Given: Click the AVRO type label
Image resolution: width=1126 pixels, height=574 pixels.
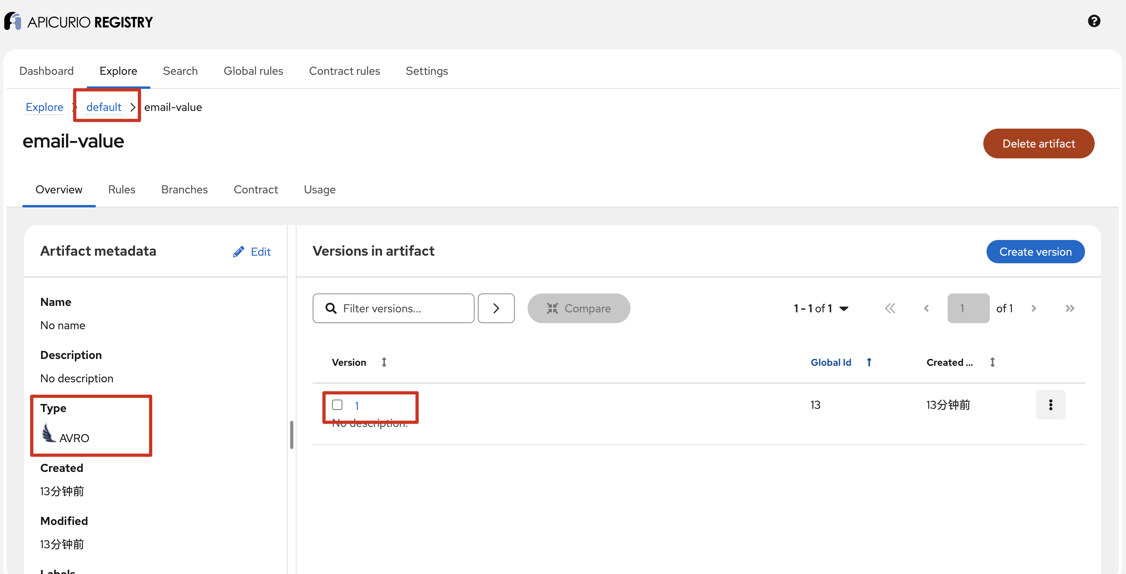Looking at the screenshot, I should 74,438.
